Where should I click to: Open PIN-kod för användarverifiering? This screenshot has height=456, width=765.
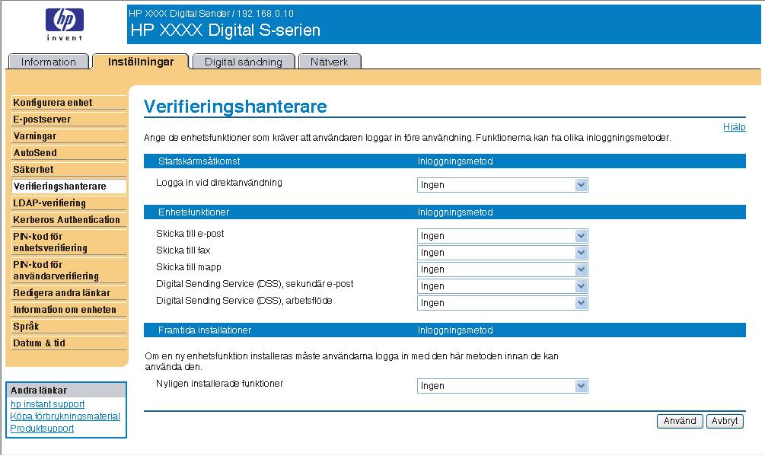(69, 270)
